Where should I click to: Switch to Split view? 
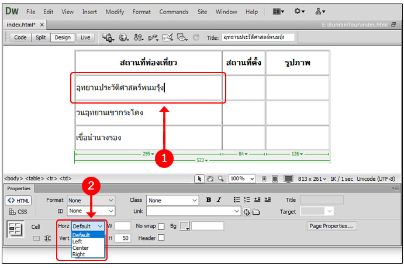point(40,37)
